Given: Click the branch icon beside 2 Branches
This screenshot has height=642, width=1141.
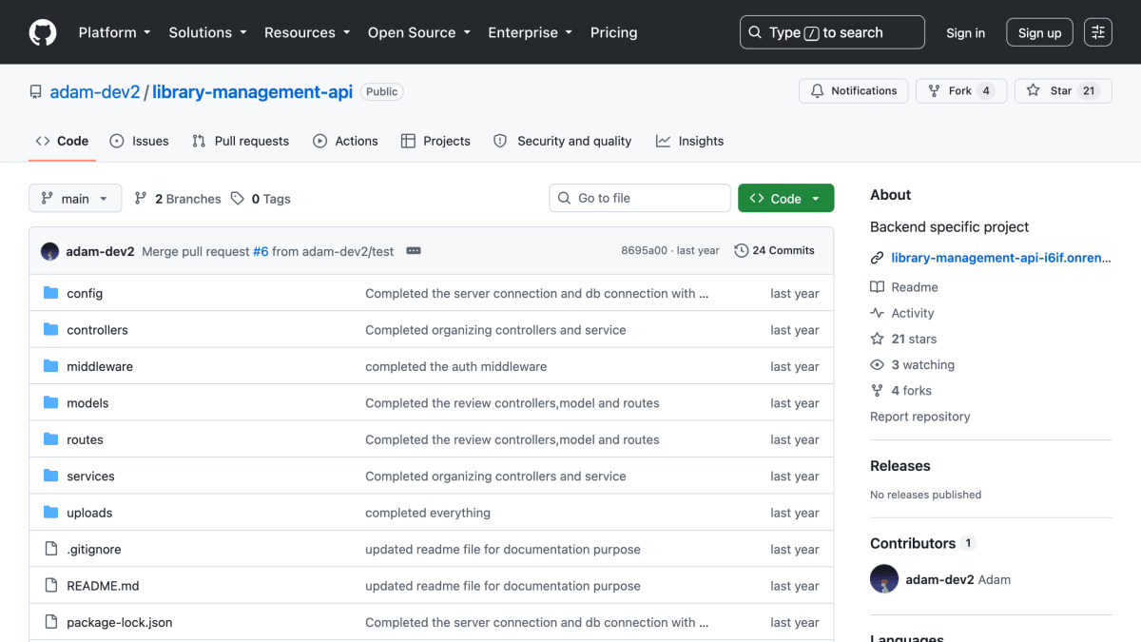Looking at the screenshot, I should (x=141, y=199).
